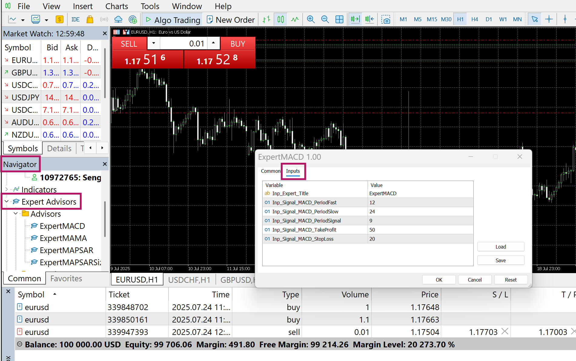This screenshot has height=361, width=576.
Task: Open the Market shopping bag icon
Action: click(90, 19)
